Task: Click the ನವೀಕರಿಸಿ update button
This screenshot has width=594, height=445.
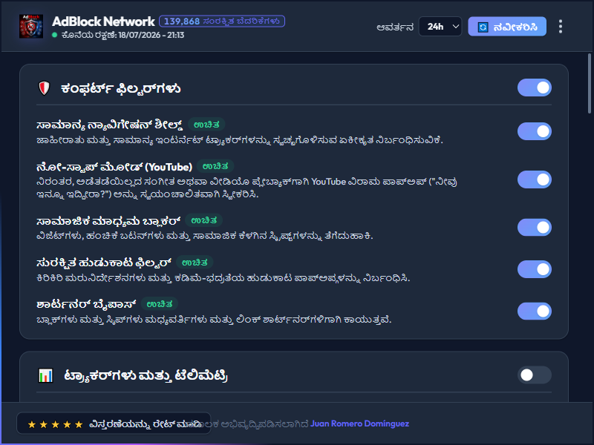Action: [x=507, y=27]
